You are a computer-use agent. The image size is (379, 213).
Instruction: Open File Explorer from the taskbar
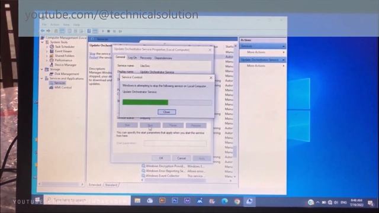tap(137, 201)
